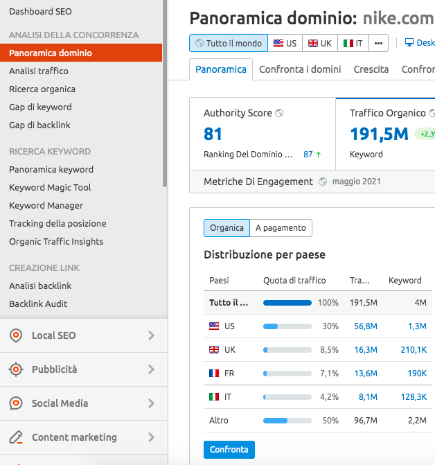
Task: Click the Social Media heart bubble icon
Action: (x=16, y=403)
